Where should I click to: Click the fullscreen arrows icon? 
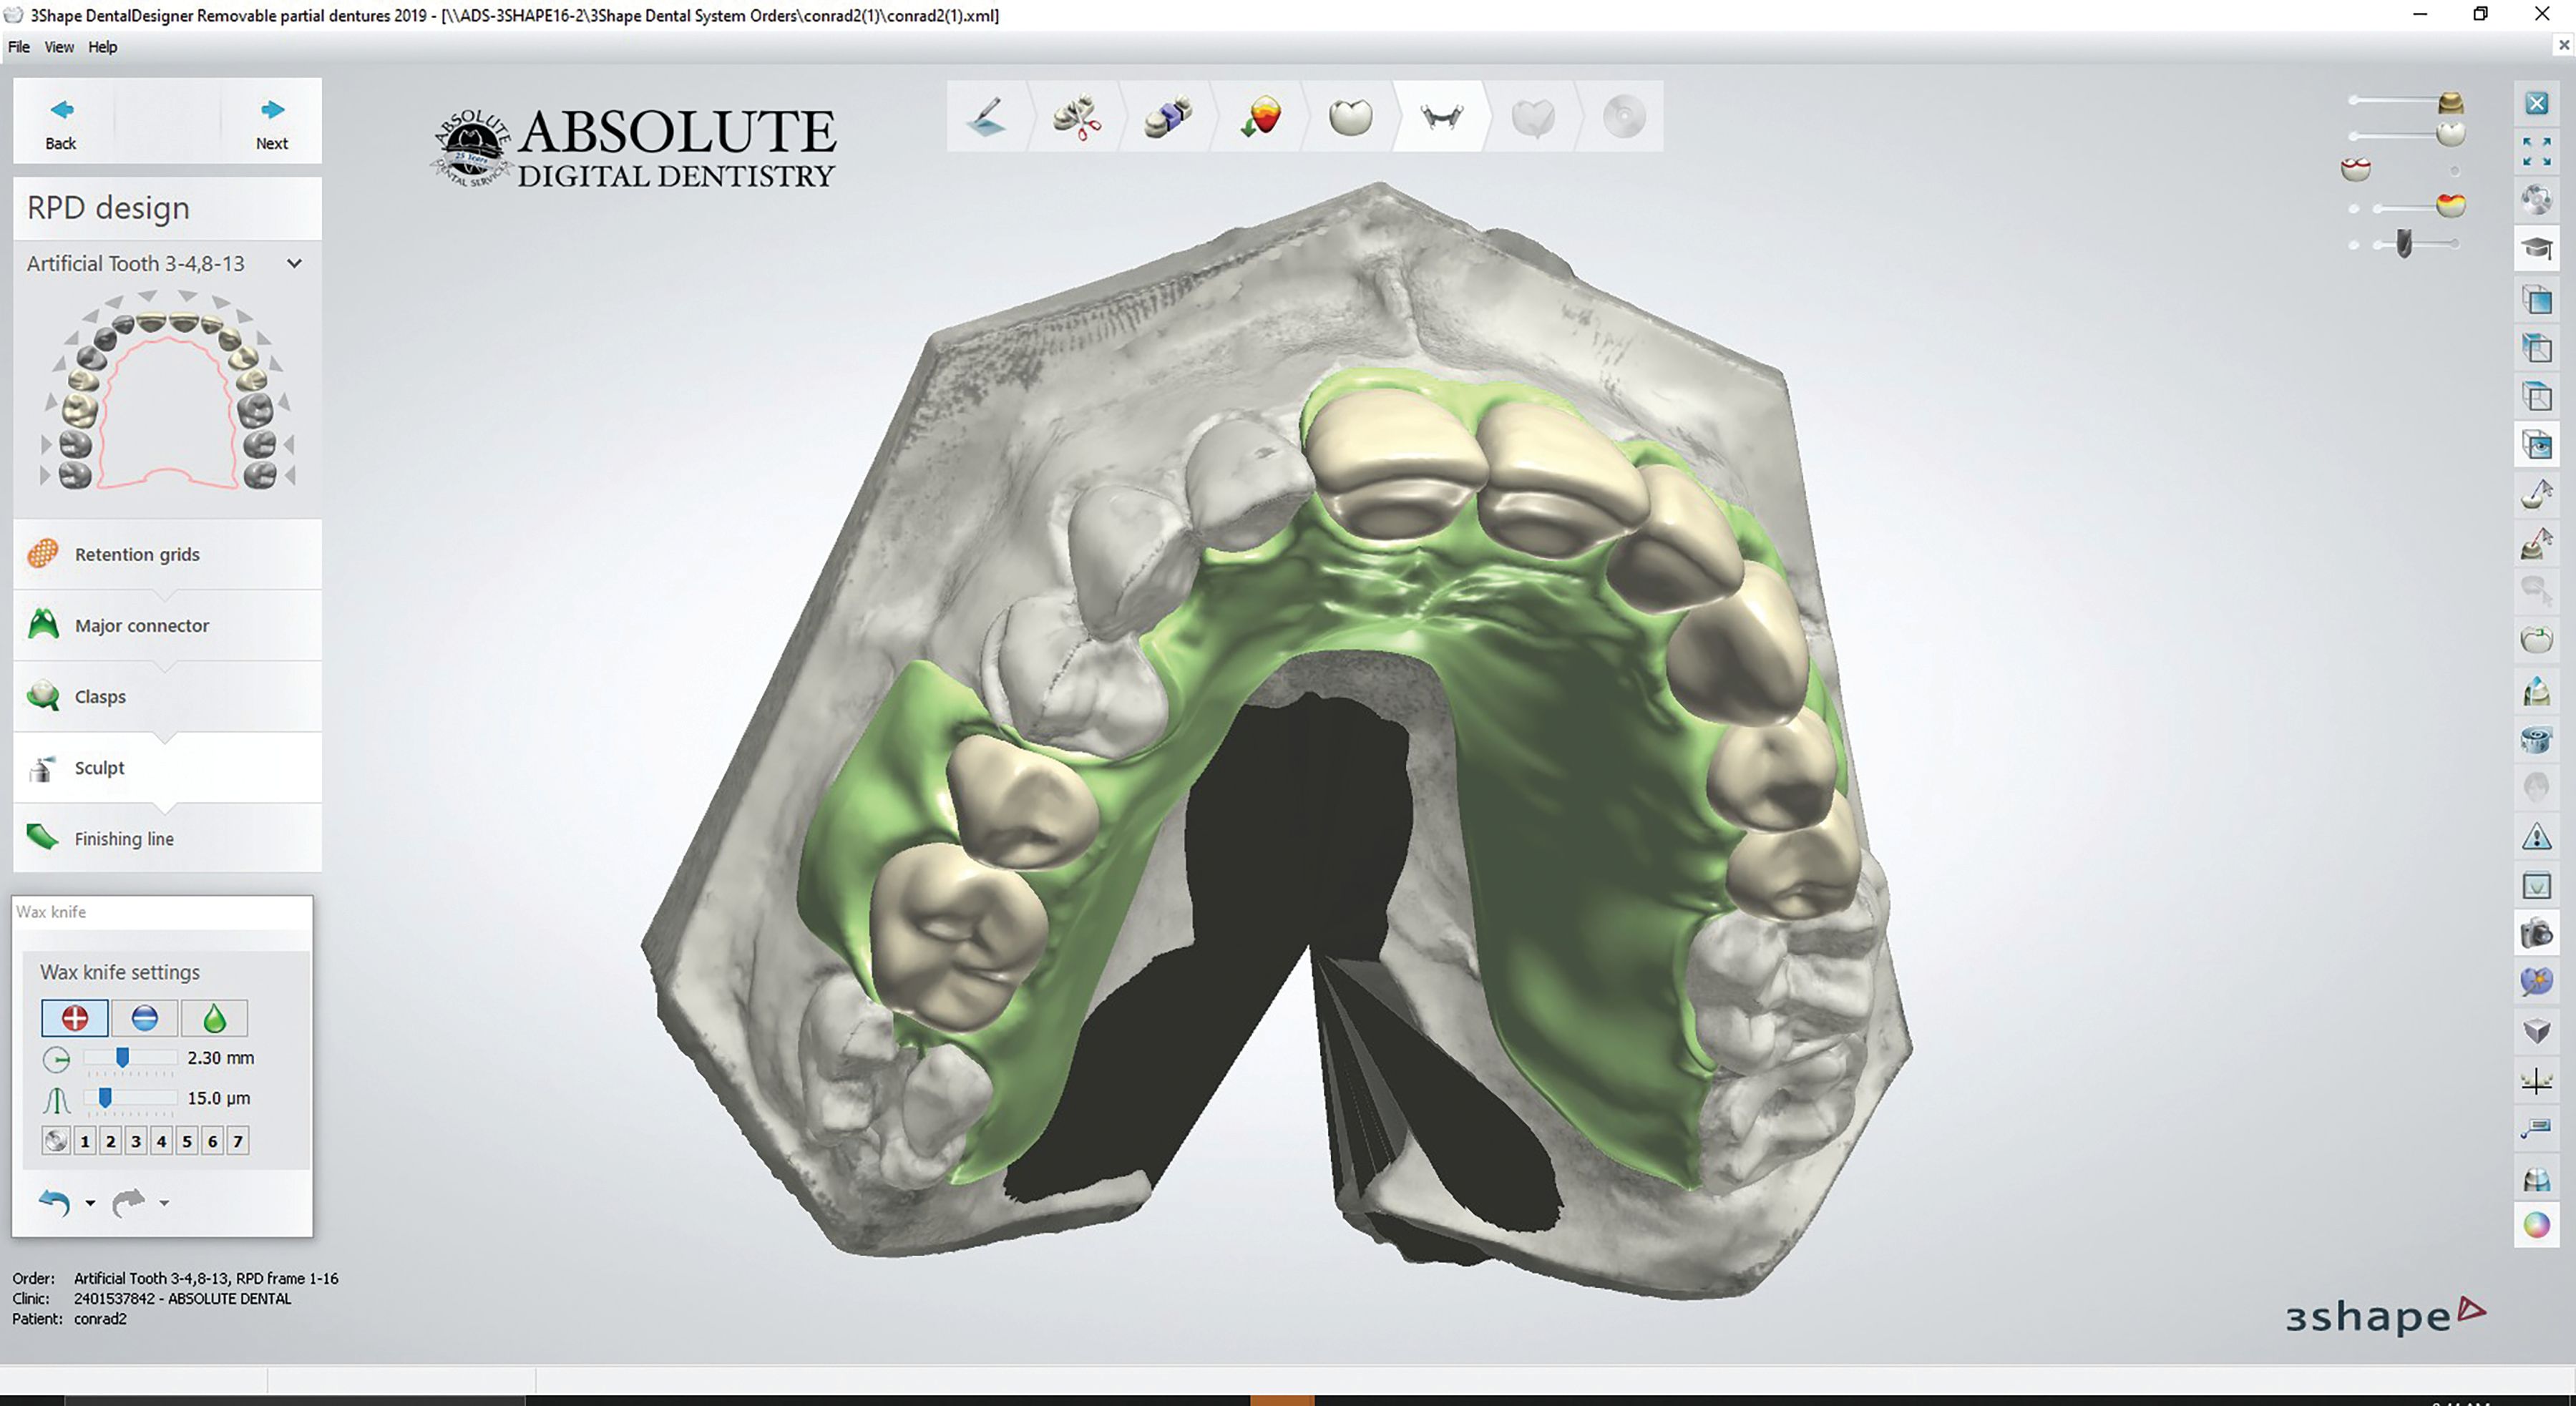click(2536, 152)
